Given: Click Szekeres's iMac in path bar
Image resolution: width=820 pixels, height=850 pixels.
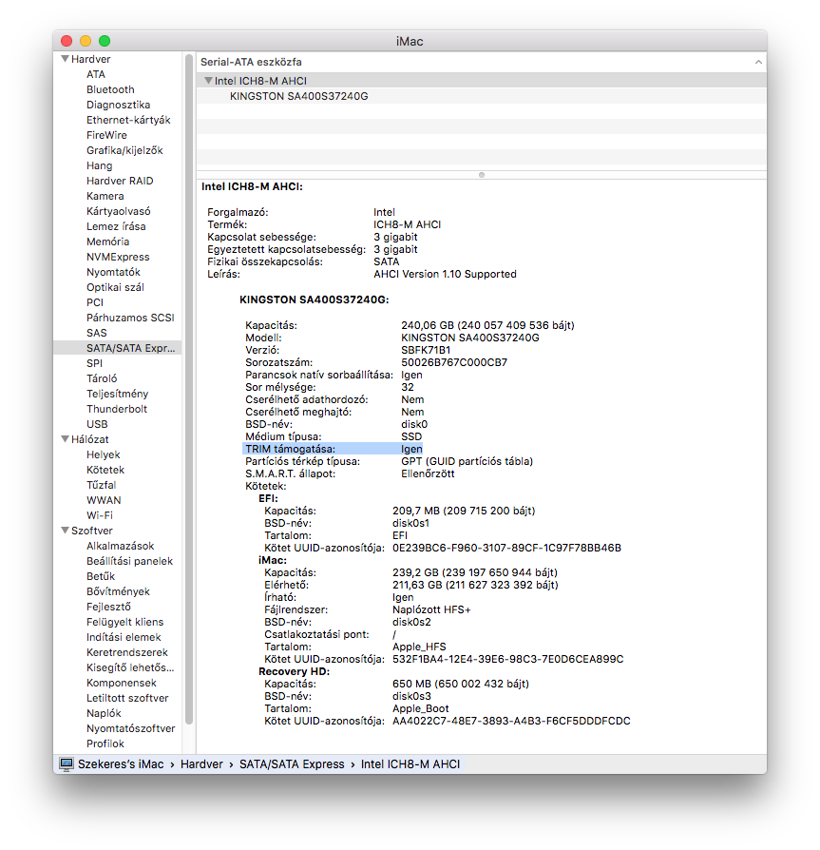Looking at the screenshot, I should tap(121, 763).
